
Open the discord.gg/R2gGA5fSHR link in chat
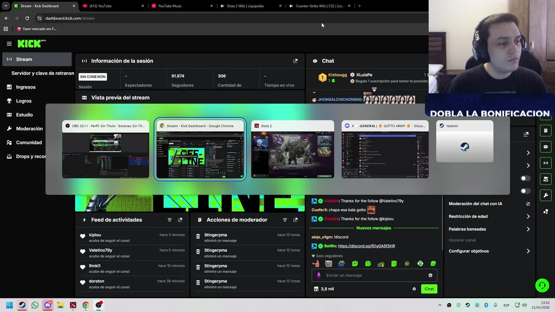(366, 246)
